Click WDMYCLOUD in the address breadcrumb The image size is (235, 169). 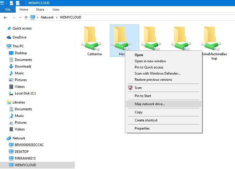tap(70, 17)
